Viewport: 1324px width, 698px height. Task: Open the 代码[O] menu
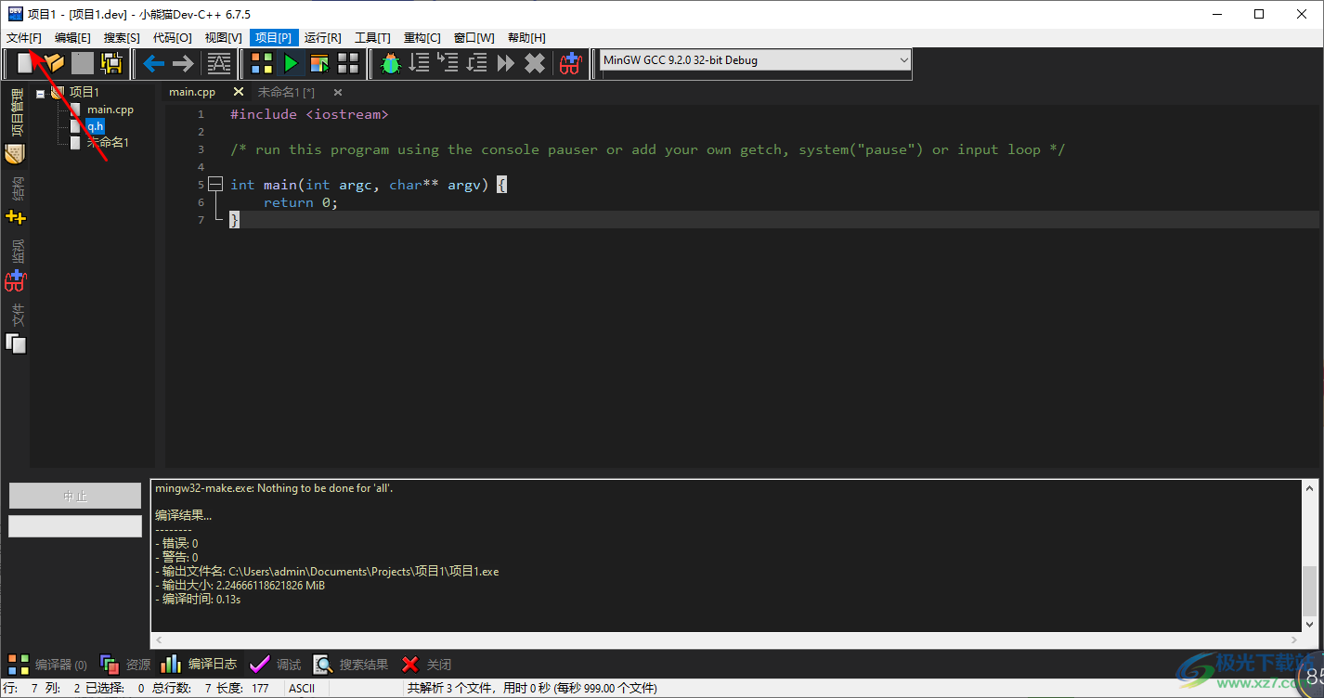(172, 38)
